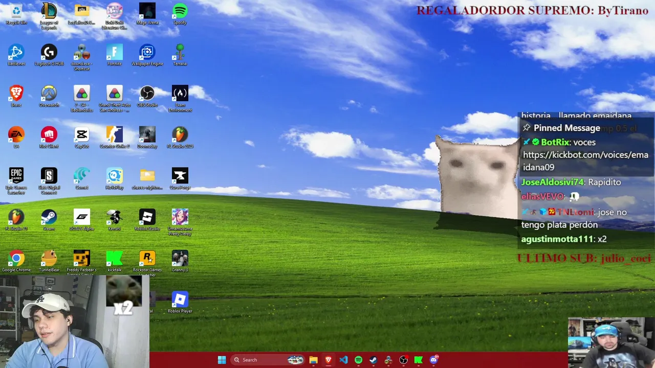Open Discord from the taskbar

click(433, 360)
